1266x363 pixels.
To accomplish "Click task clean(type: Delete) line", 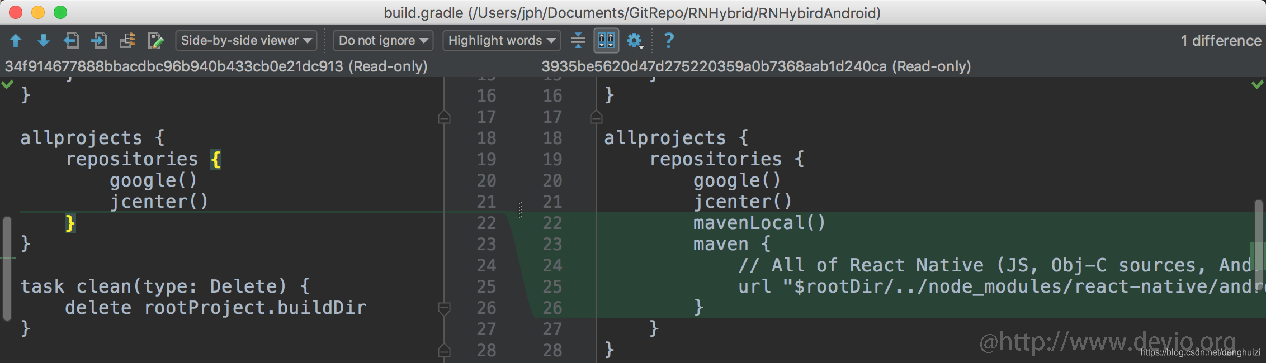I will [165, 286].
